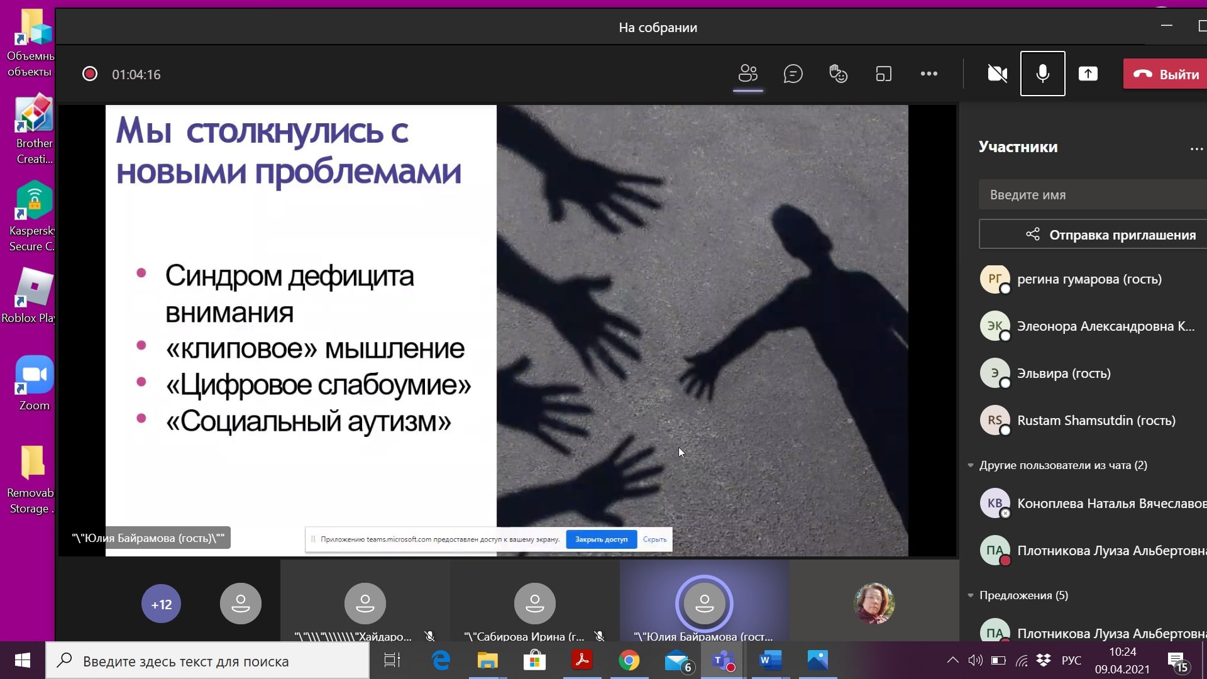
Task: Collapse the Другие пользователи из чата section
Action: pos(972,465)
